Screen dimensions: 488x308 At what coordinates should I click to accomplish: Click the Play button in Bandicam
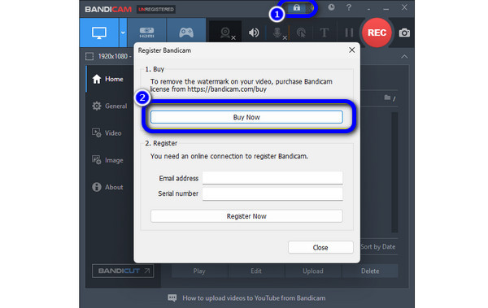[199, 271]
